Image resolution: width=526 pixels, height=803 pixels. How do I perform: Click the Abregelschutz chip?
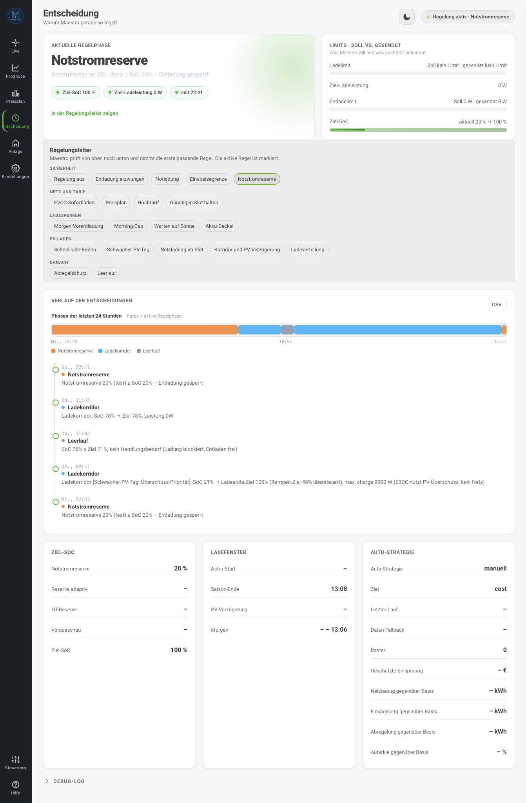coord(70,273)
